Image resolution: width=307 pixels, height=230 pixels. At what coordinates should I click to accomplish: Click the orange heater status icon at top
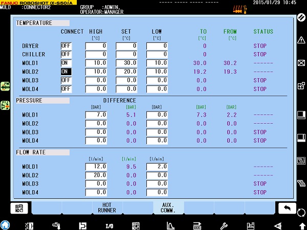(240, 9)
